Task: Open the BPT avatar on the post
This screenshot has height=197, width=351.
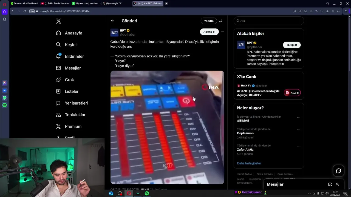Action: point(114,33)
